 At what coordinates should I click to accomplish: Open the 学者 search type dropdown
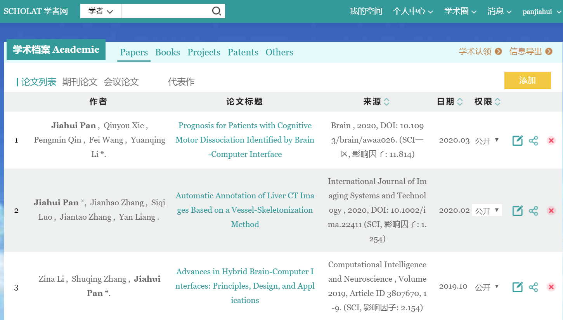point(100,11)
